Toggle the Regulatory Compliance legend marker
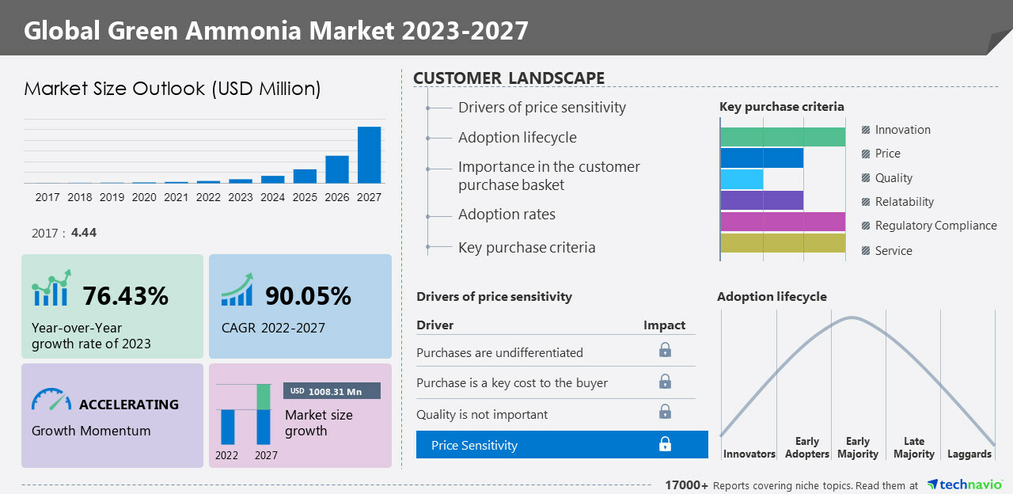The height and width of the screenshot is (494, 1013). 866,226
